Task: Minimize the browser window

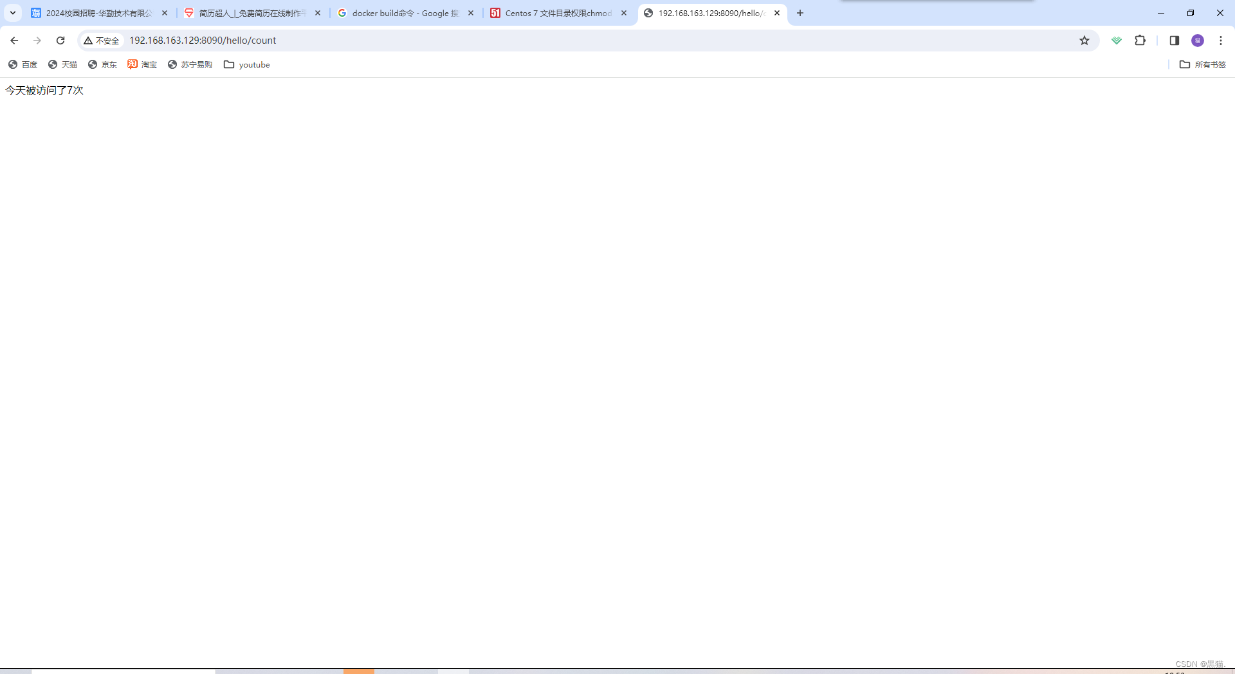Action: coord(1161,13)
